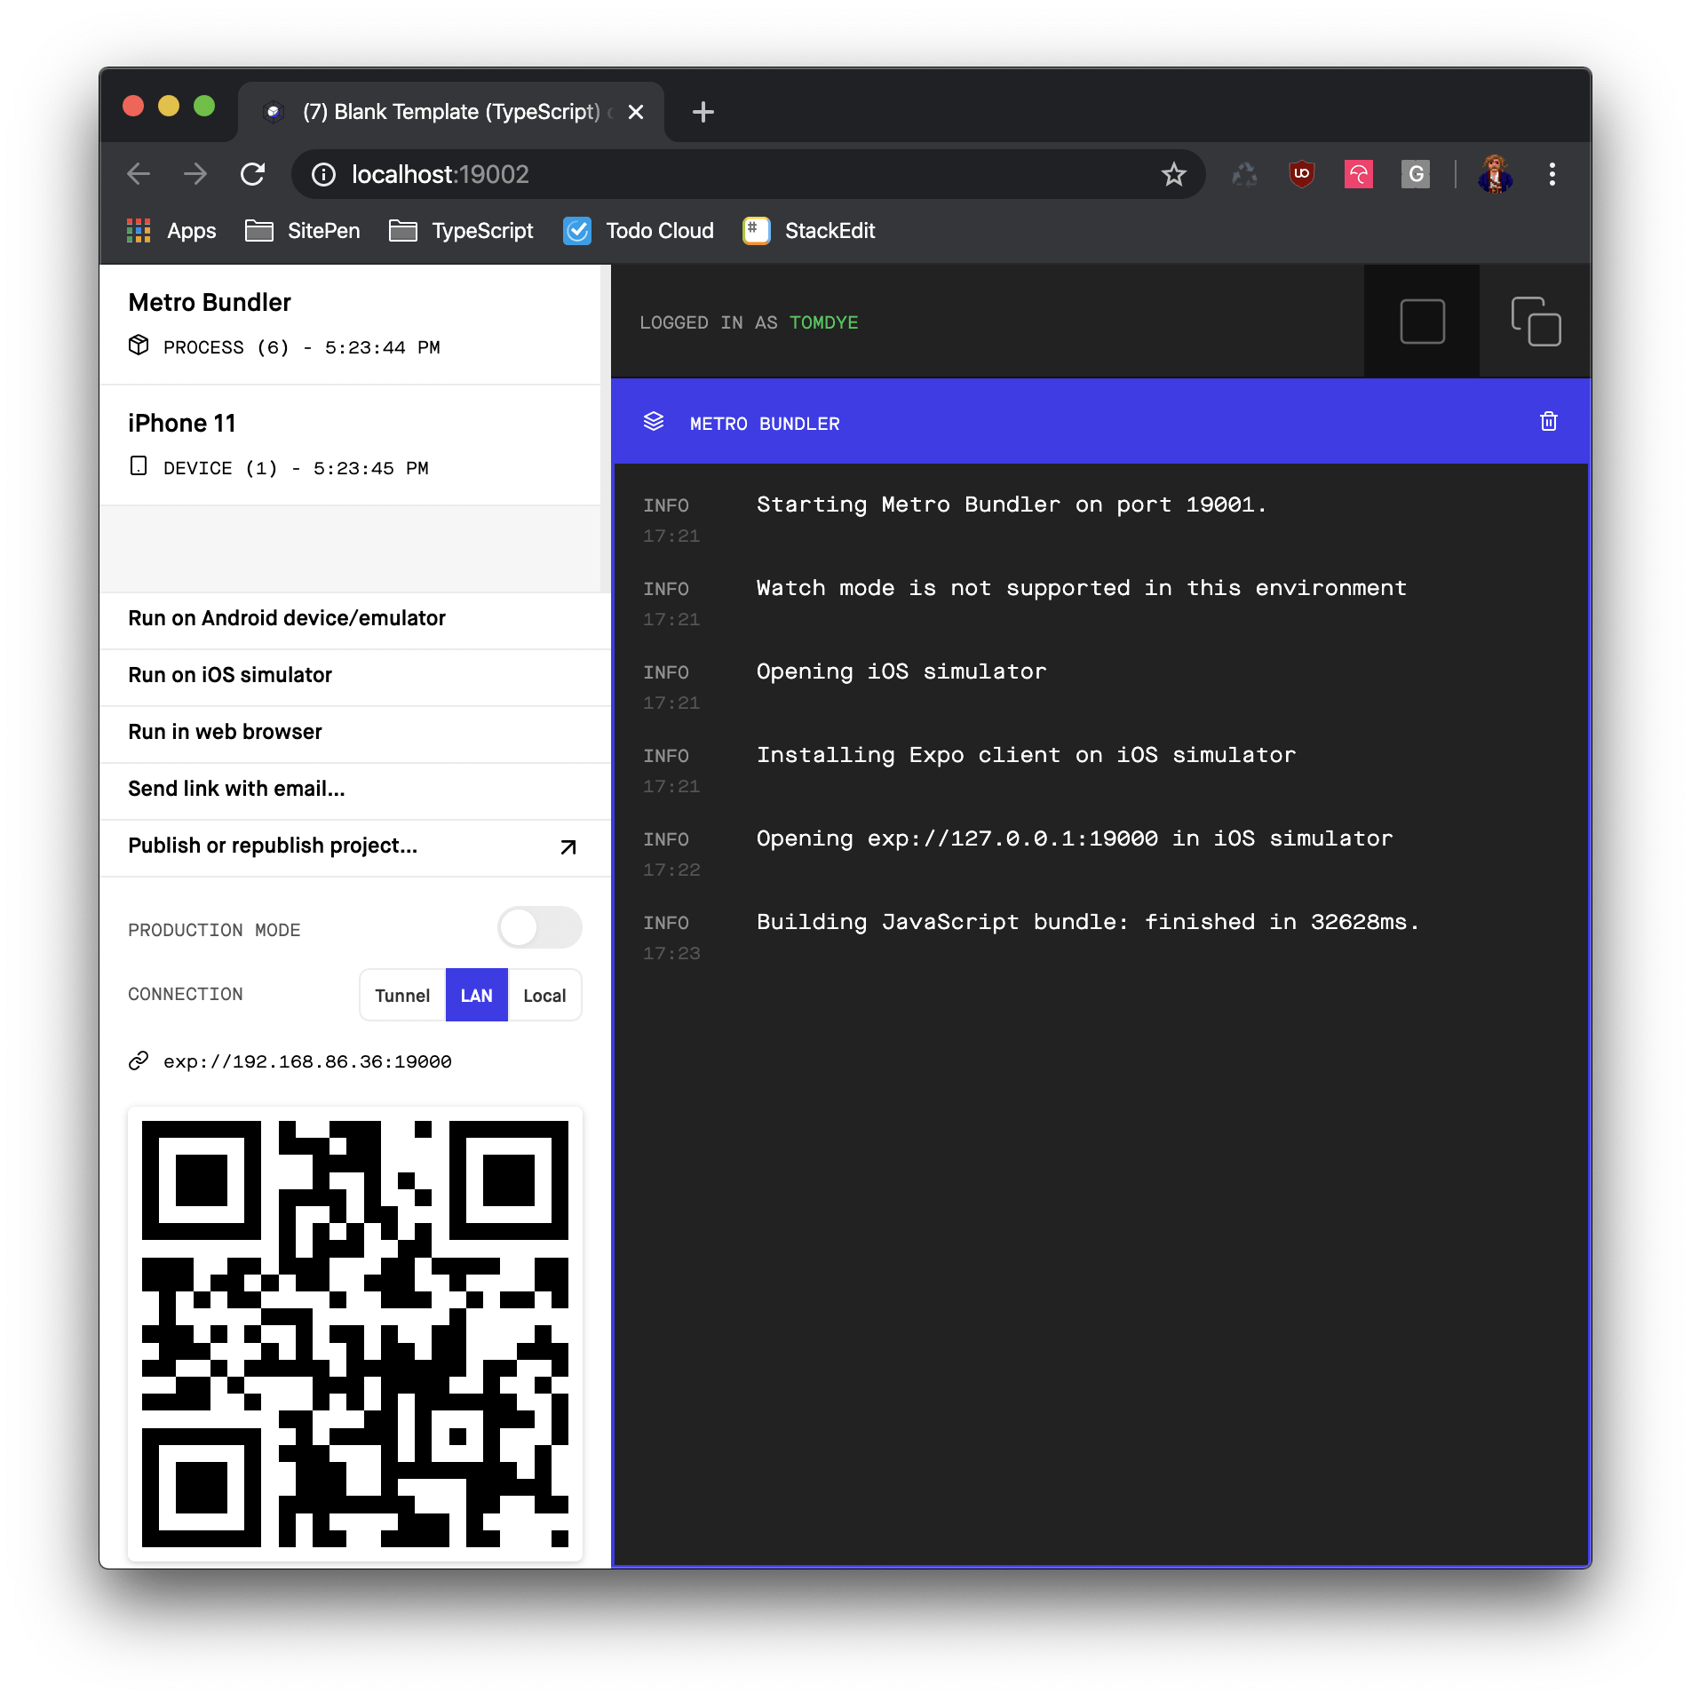1691x1700 pixels.
Task: Clear Metro Bundler logs with trash icon
Action: pos(1549,422)
